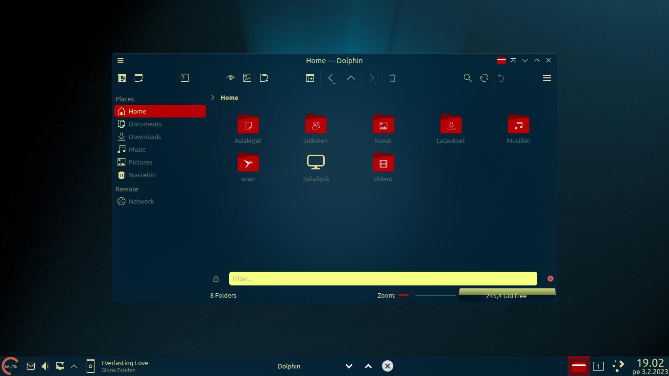Open the application launcher icon near clock
This screenshot has height=376, width=669.
coord(618,365)
